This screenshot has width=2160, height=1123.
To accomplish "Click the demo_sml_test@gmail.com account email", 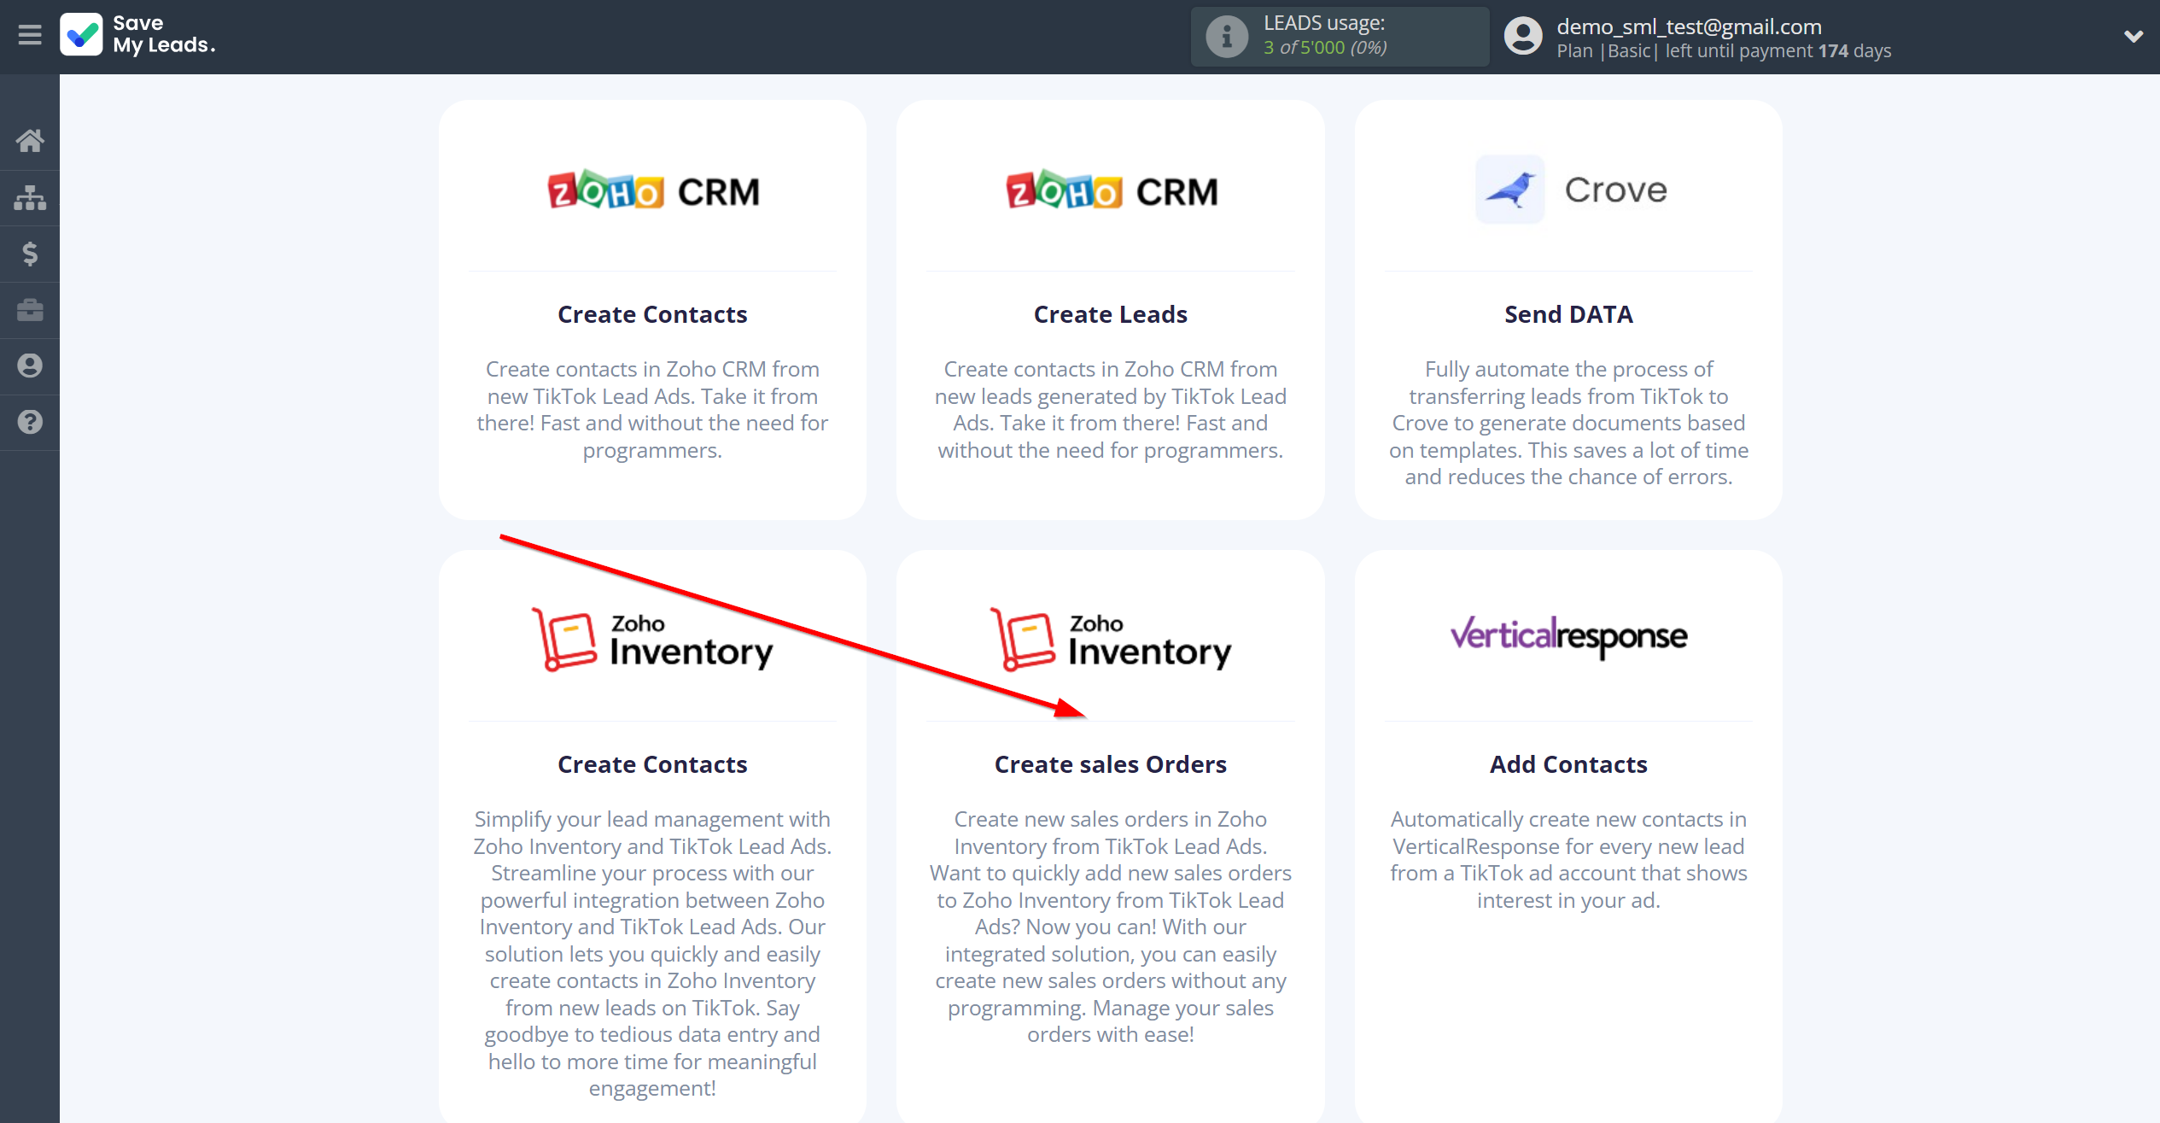I will pyautogui.click(x=1689, y=26).
